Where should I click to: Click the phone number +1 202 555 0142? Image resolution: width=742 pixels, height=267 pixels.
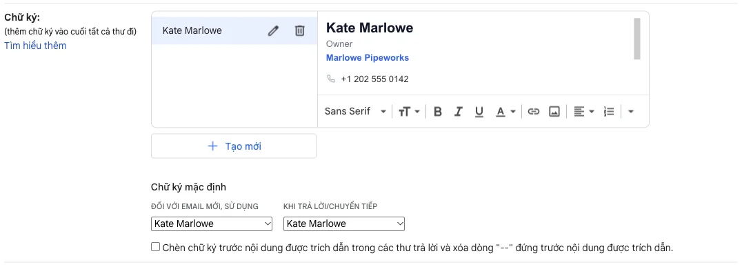click(374, 79)
